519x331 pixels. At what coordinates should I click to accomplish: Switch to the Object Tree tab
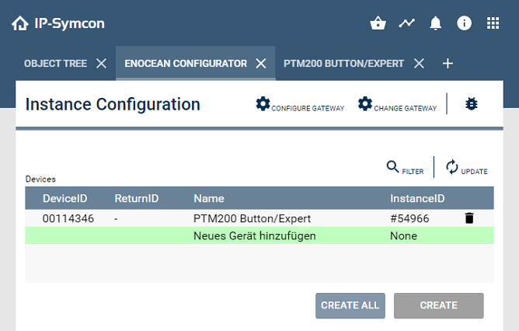click(55, 64)
